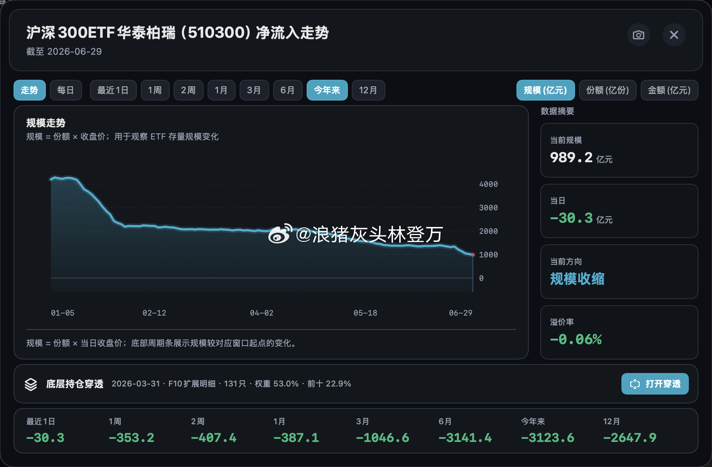Click the 数据摘要 section label
Viewport: 712px width, 467px height.
(x=557, y=111)
